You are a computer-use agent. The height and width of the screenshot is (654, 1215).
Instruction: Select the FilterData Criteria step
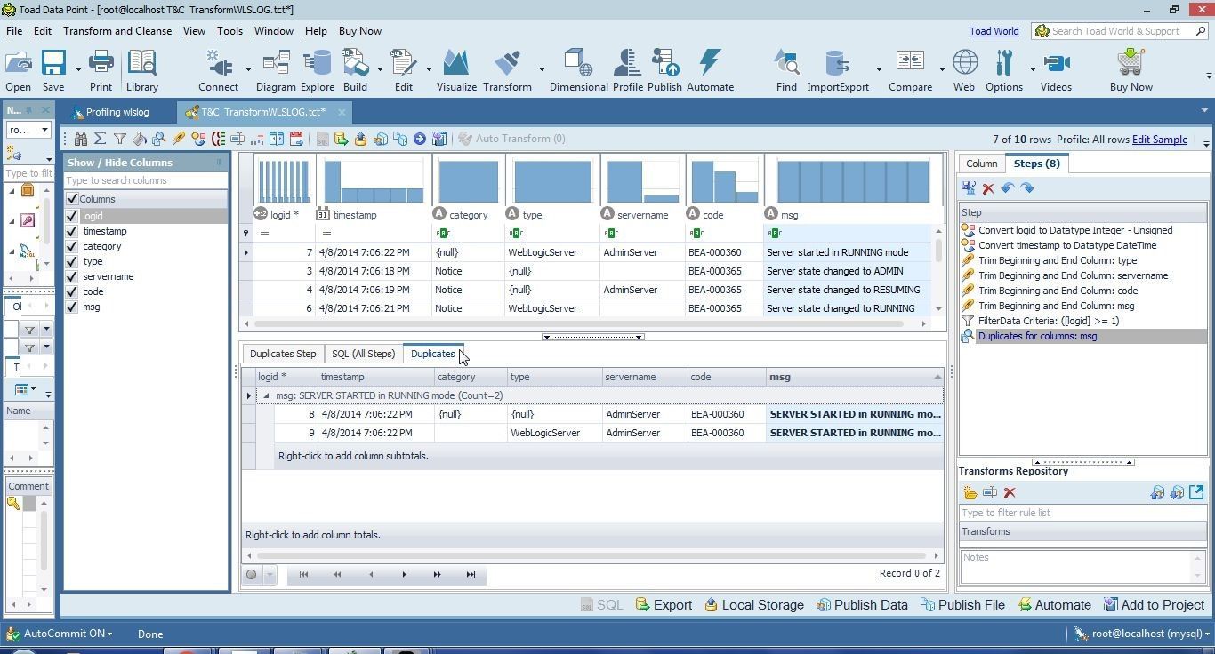tap(1049, 321)
